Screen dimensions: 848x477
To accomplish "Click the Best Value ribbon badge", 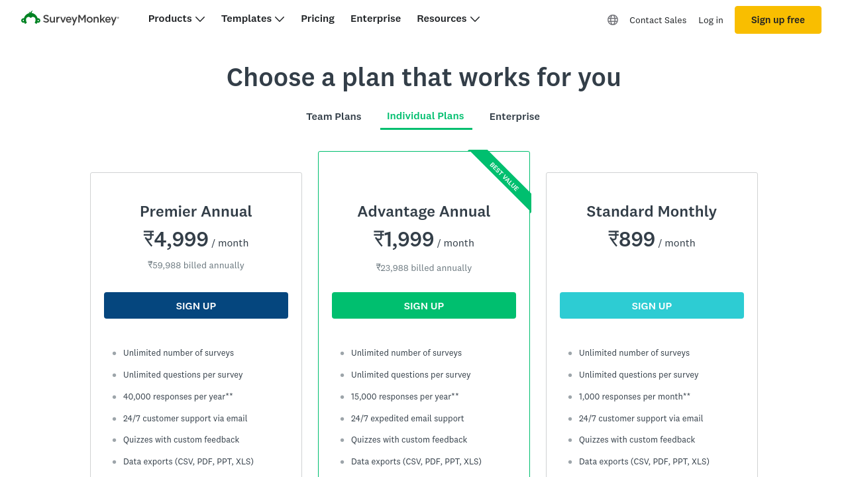I will pyautogui.click(x=503, y=178).
